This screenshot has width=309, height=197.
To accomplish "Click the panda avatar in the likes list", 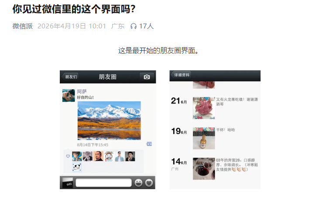I will point(77,167).
